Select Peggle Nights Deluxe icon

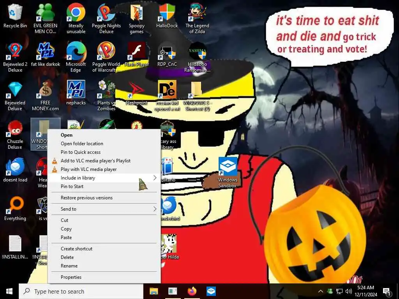[106, 18]
